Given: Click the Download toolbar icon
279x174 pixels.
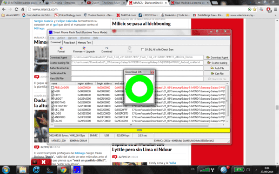Looking at the screenshot, I should pyautogui.click(x=107, y=50).
